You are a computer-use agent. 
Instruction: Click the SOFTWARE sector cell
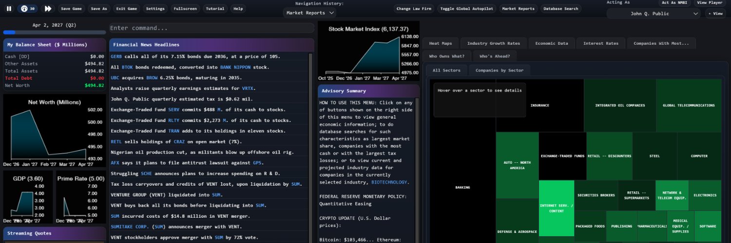(708, 226)
